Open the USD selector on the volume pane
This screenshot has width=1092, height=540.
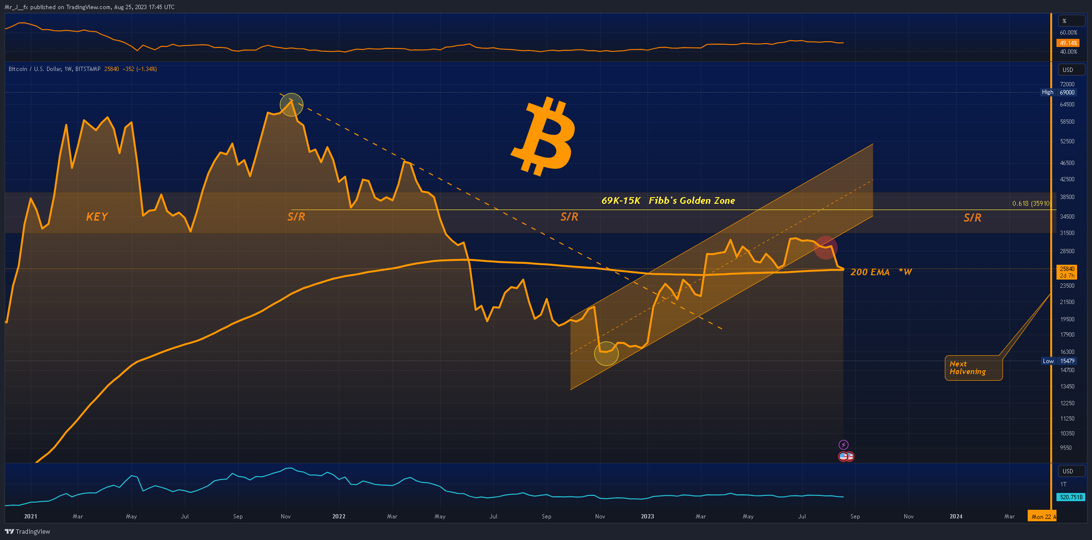(1071, 471)
